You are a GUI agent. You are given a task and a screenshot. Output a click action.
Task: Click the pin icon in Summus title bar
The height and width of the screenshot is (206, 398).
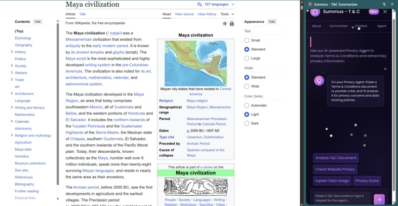[x=384, y=4]
